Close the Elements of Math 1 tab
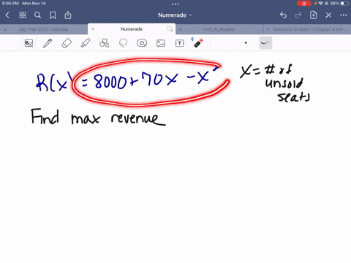The height and width of the screenshot is (263, 351). pyautogui.click(x=268, y=29)
